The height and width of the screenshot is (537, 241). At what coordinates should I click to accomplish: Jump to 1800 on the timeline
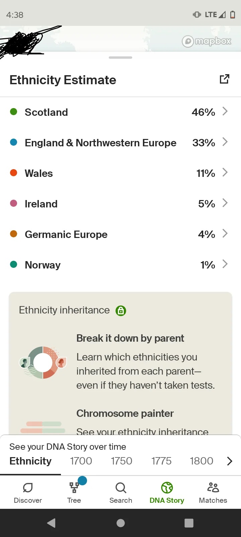click(x=202, y=461)
